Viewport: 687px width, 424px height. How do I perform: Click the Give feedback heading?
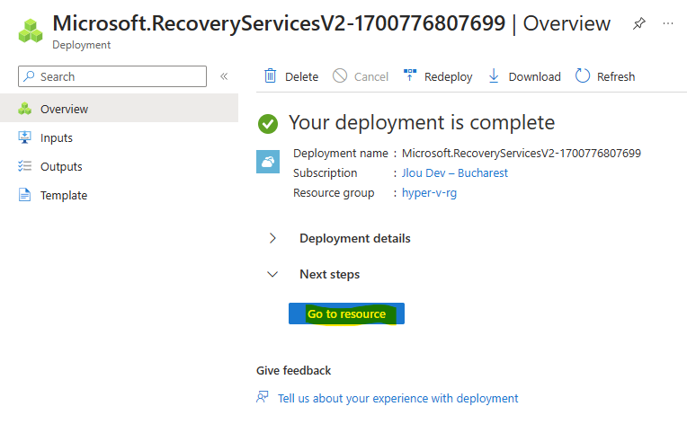pyautogui.click(x=293, y=371)
